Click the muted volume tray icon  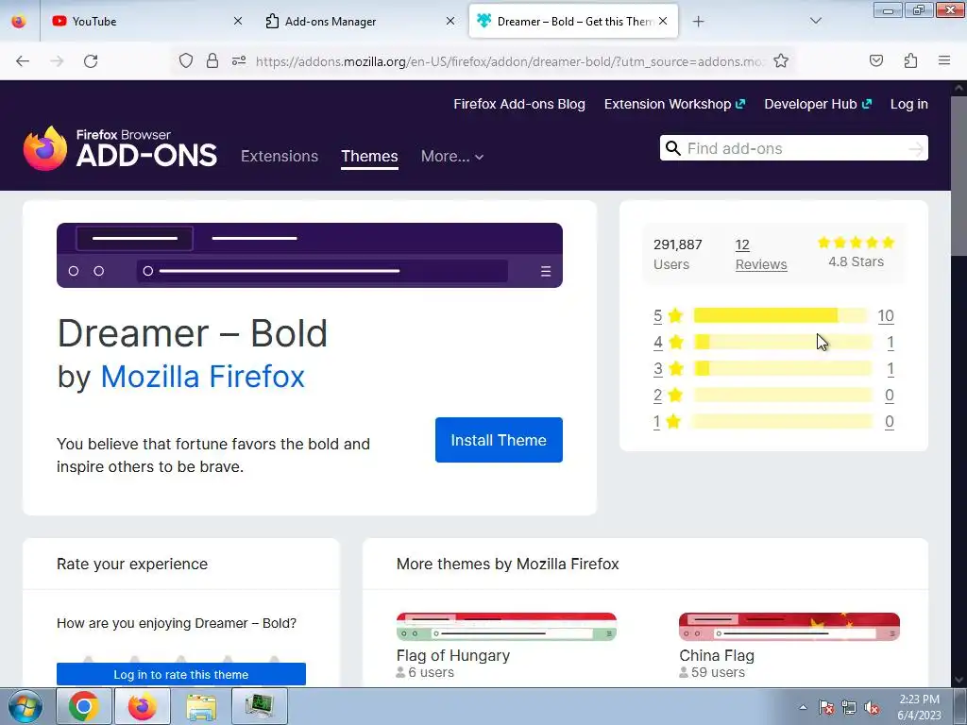pyautogui.click(x=872, y=707)
